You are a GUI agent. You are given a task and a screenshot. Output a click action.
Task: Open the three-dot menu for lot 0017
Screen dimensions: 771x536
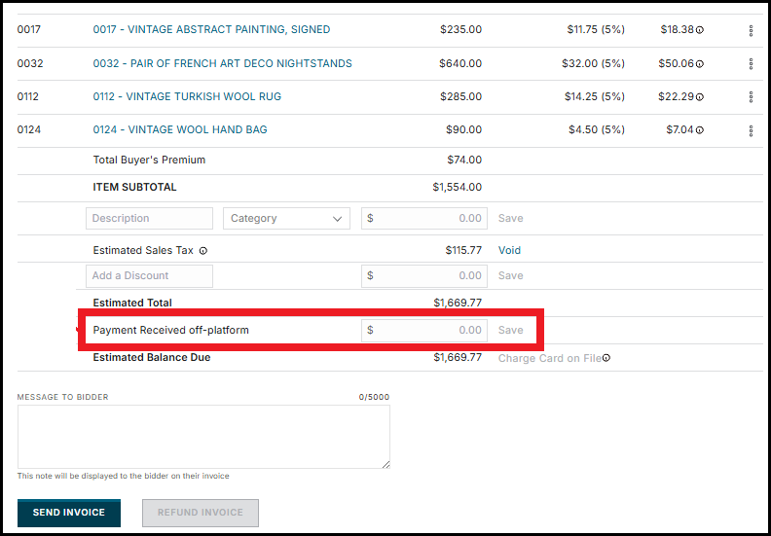pyautogui.click(x=751, y=30)
